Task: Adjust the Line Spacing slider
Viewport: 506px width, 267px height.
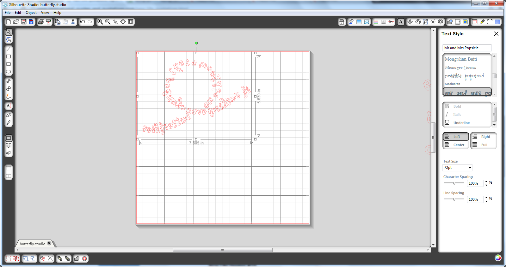Action: [454, 199]
